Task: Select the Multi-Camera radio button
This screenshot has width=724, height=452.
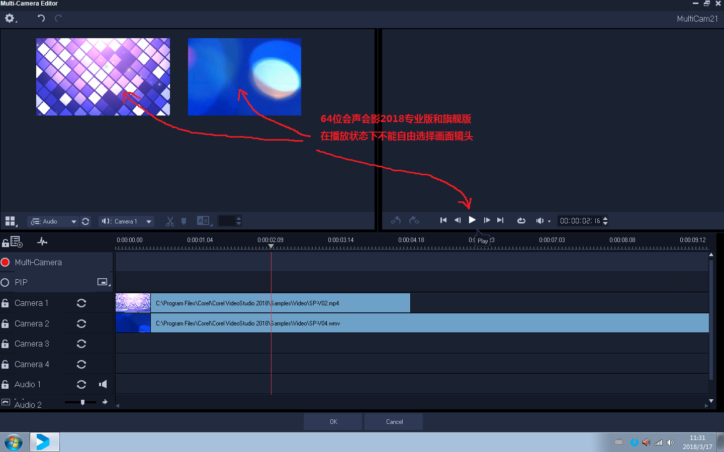Action: [x=6, y=262]
